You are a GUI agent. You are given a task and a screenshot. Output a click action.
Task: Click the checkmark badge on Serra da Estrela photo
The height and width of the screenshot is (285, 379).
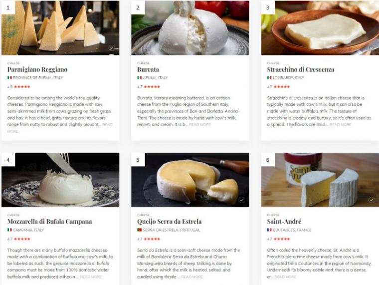[x=241, y=200]
